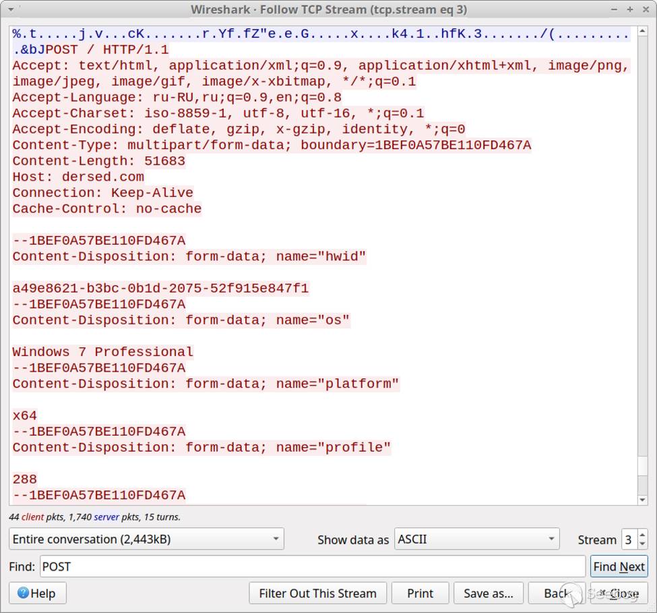Decrease the Stream number with down arrow

(642, 544)
